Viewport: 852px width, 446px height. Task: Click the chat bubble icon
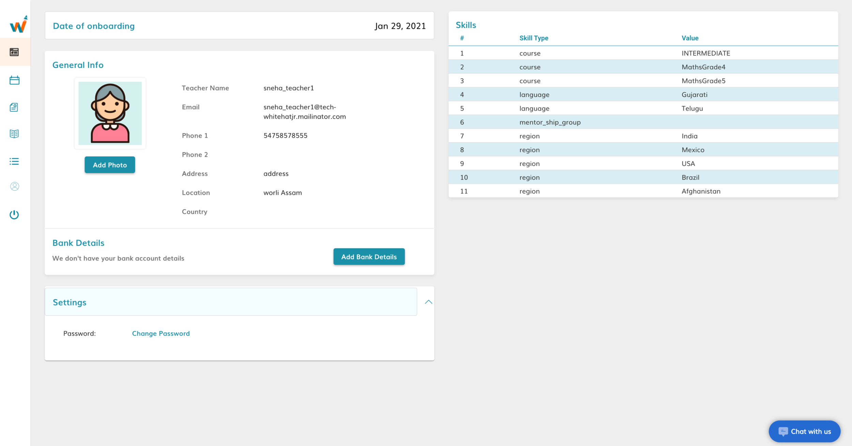pos(783,431)
